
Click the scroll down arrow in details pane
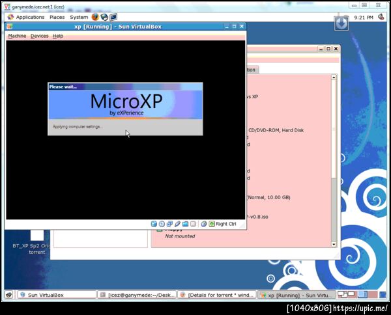point(334,245)
